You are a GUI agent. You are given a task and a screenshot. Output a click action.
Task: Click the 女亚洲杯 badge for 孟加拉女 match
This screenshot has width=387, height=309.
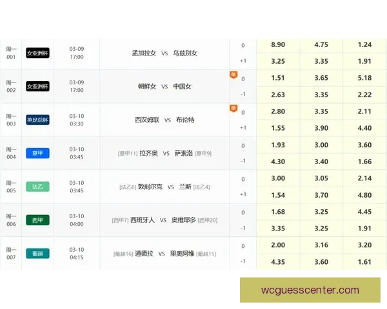(37, 53)
